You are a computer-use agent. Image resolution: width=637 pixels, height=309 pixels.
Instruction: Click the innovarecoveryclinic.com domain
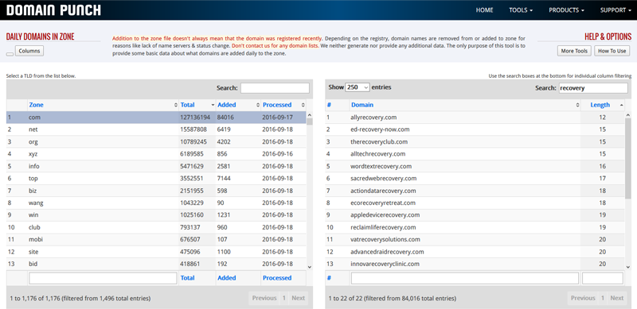click(385, 264)
